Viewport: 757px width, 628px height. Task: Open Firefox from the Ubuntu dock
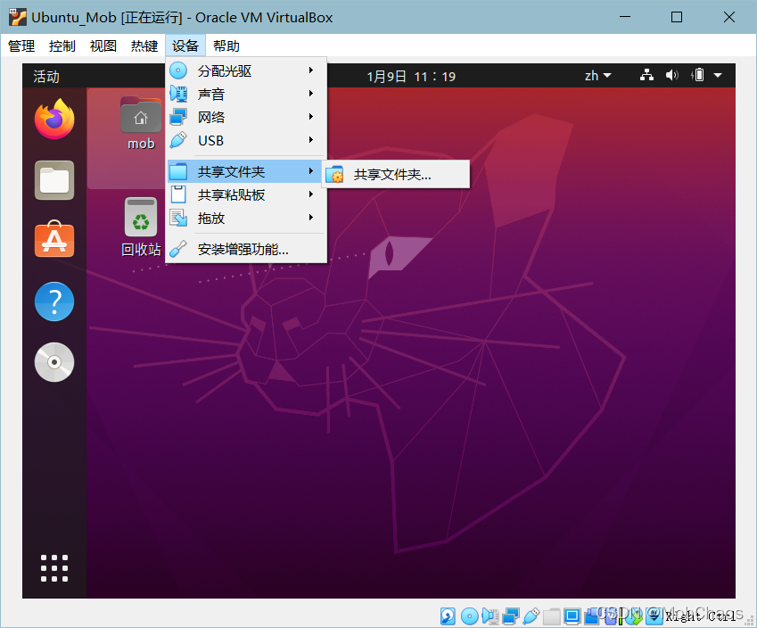click(x=54, y=119)
